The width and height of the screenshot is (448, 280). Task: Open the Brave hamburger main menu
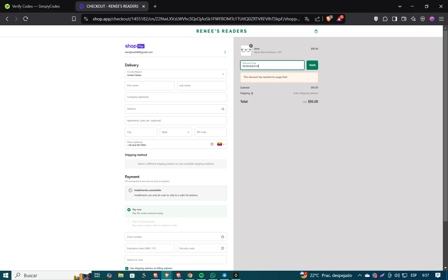coord(441,19)
